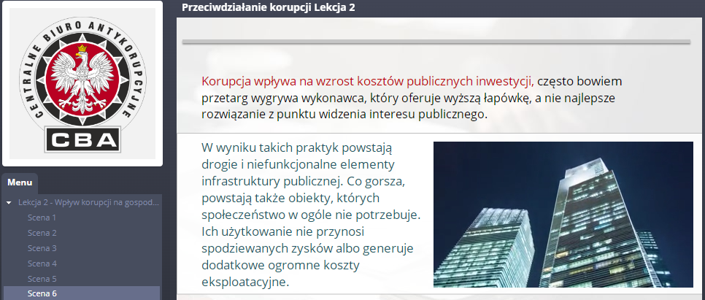Select highlighted Scena 6 item
Image resolution: width=705 pixels, height=300 pixels.
tap(42, 293)
